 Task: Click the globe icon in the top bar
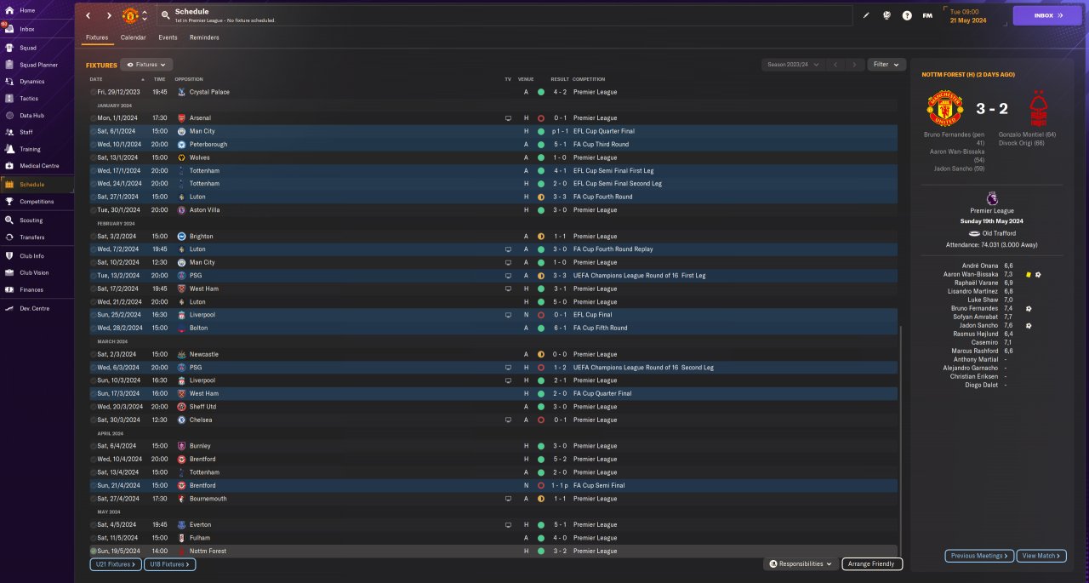point(887,15)
